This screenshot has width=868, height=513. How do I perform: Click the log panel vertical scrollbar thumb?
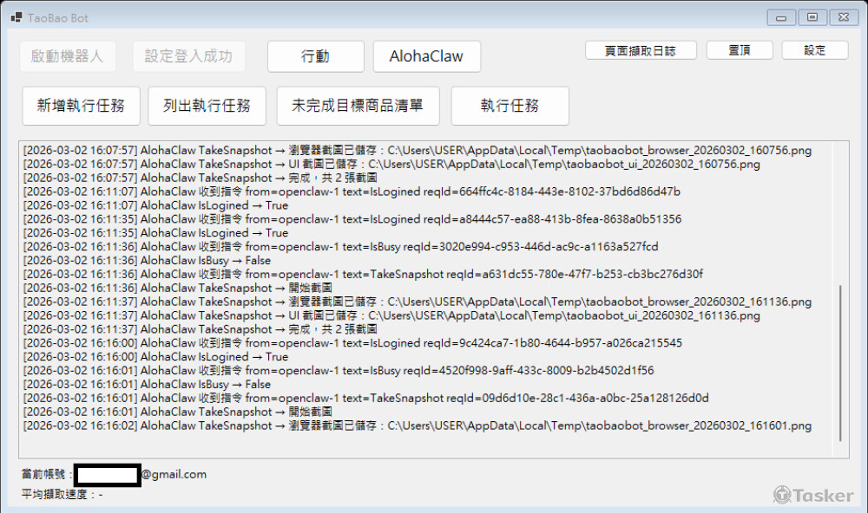(x=840, y=362)
